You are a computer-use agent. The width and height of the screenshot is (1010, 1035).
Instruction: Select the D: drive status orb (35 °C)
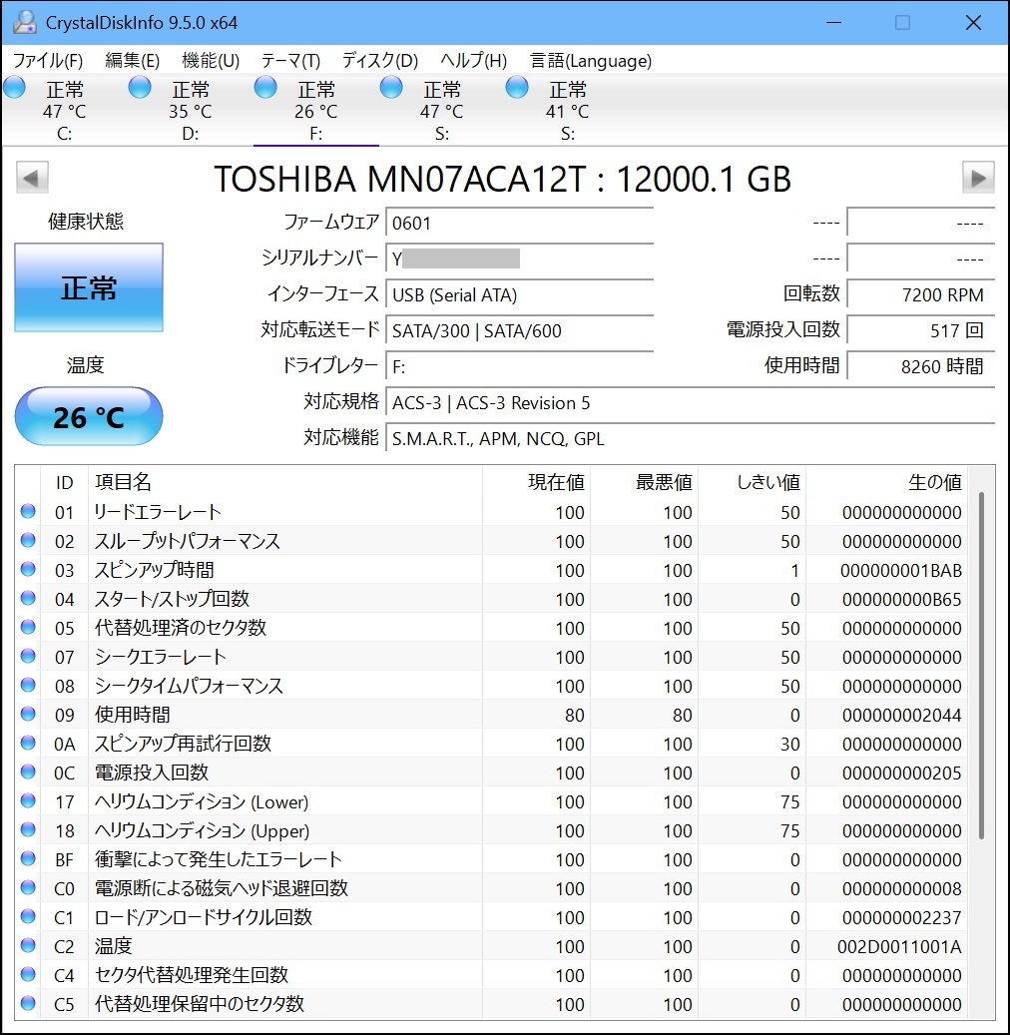140,87
